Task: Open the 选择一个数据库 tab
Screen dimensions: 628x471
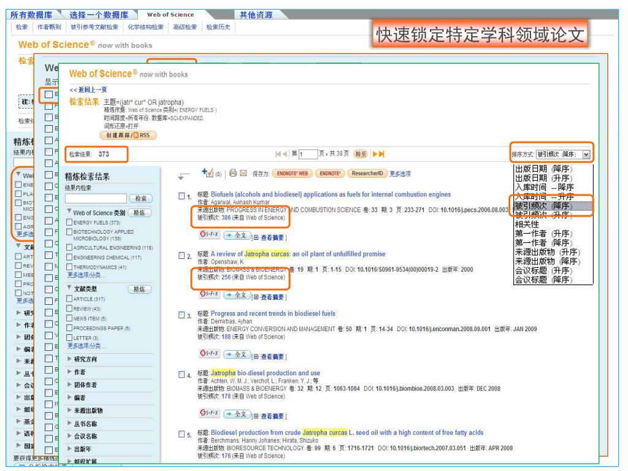Action: click(x=99, y=15)
